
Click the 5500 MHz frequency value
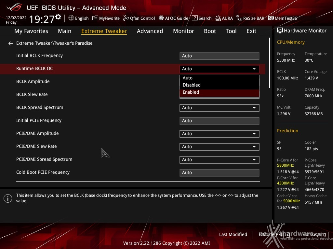coord(286,60)
